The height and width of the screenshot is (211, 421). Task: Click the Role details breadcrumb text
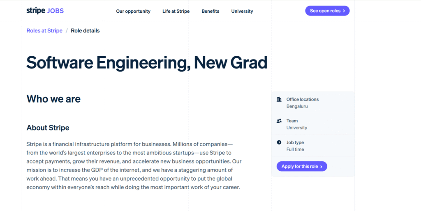(85, 31)
